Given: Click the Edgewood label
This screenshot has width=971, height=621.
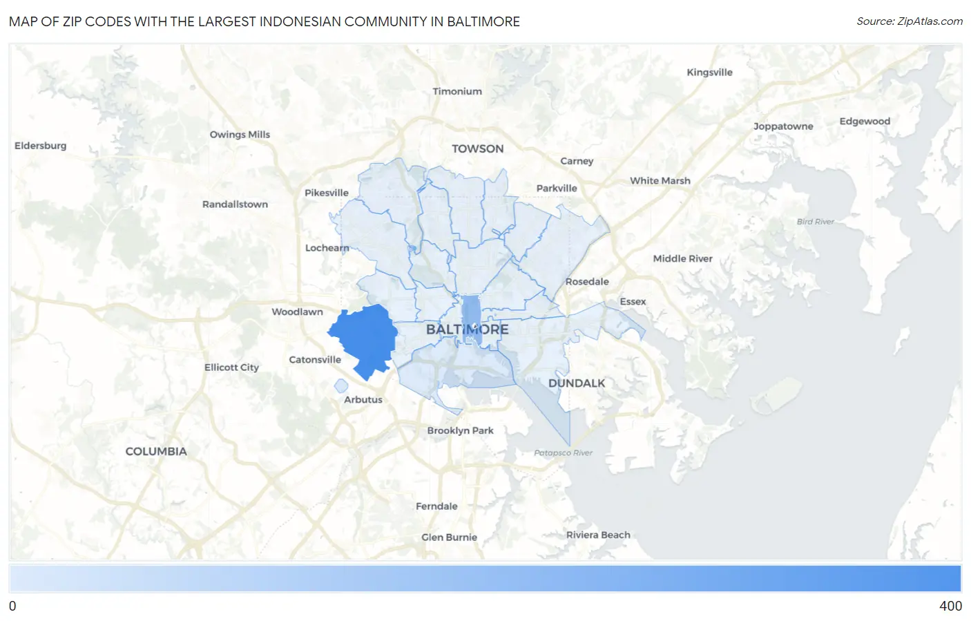Looking at the screenshot, I should pyautogui.click(x=865, y=121).
